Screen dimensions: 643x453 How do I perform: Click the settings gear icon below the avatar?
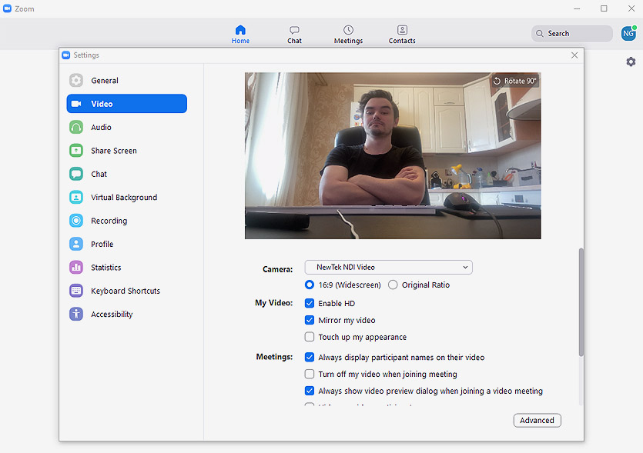(x=631, y=62)
